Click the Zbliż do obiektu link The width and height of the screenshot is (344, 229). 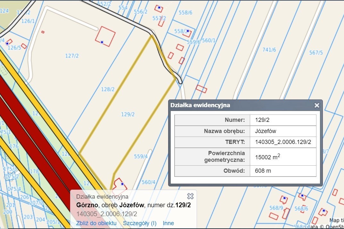[x=96, y=223]
